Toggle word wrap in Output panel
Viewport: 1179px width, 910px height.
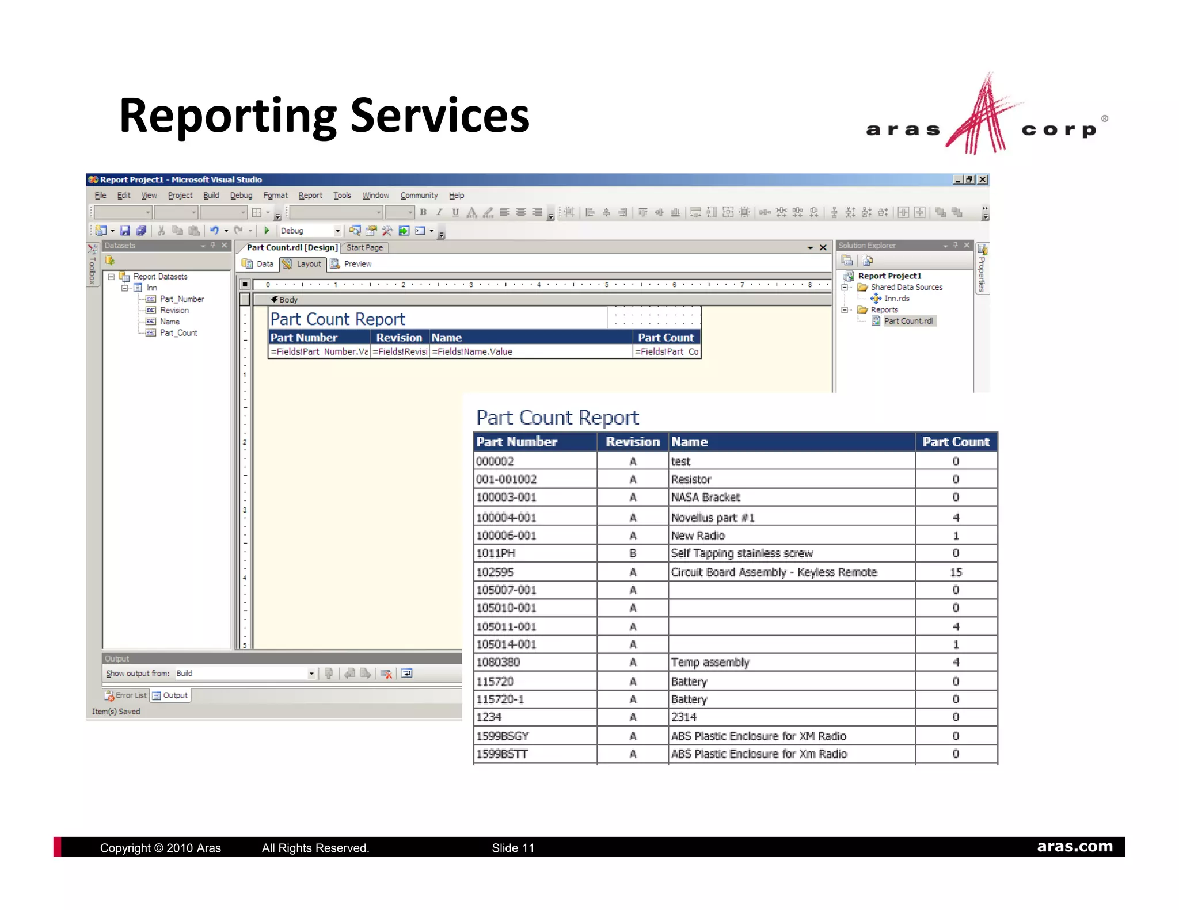407,674
